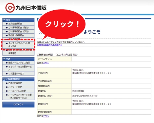This screenshot has width=154, height=123.
Task: Click the 申請 section header bar
Action: pos(19,59)
